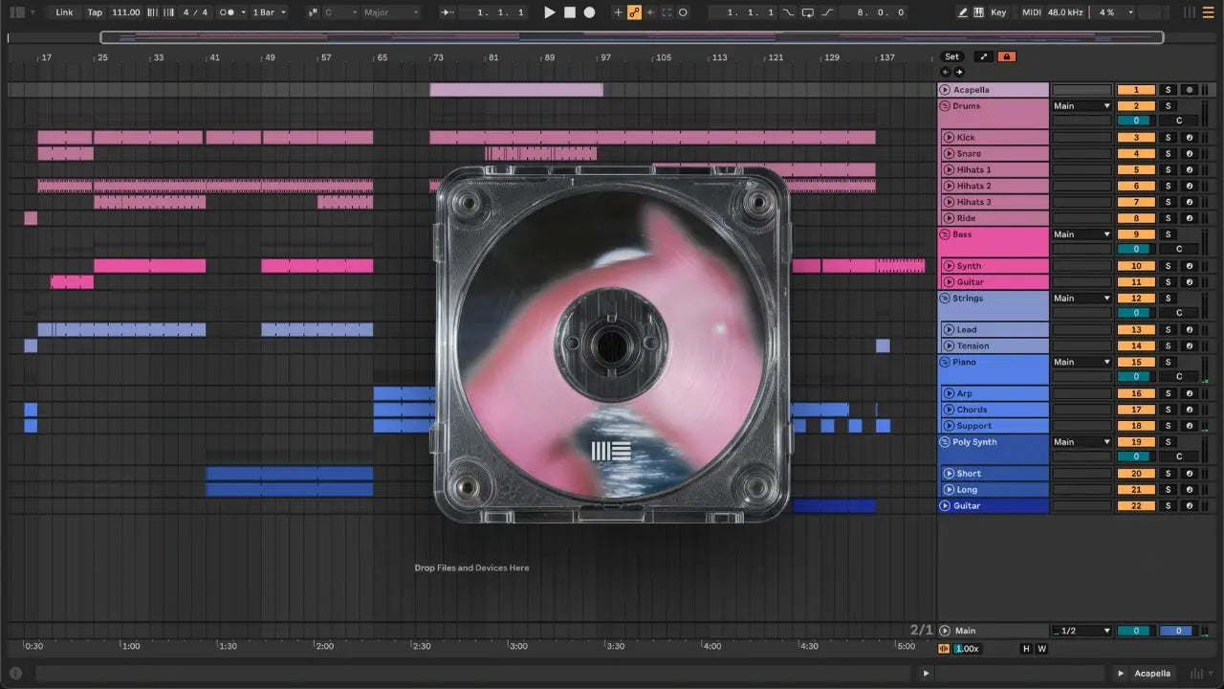This screenshot has width=1224, height=689.
Task: Open the Key mapping mode
Action: coord(998,12)
